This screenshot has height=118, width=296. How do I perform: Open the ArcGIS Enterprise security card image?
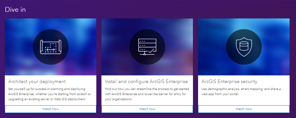pos(244,47)
